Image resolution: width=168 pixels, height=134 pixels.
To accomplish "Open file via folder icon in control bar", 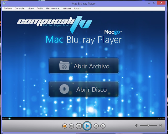I will [x=71, y=126].
